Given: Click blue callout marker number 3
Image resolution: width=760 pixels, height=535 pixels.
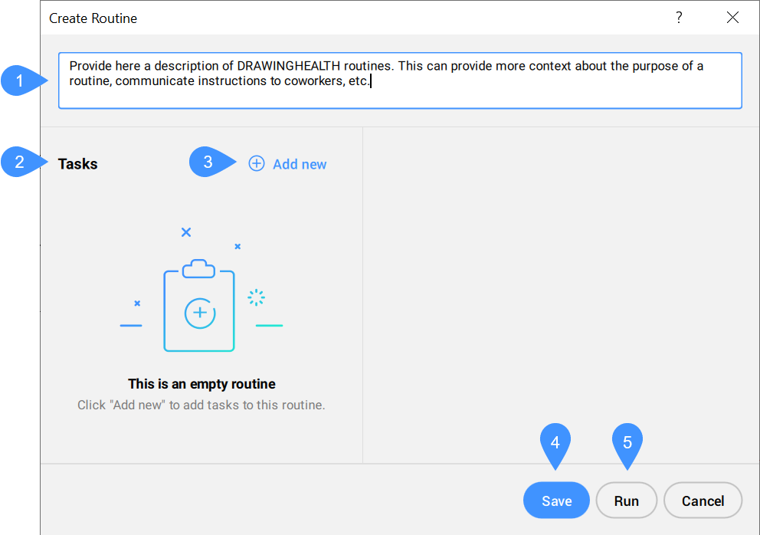Looking at the screenshot, I should (208, 162).
